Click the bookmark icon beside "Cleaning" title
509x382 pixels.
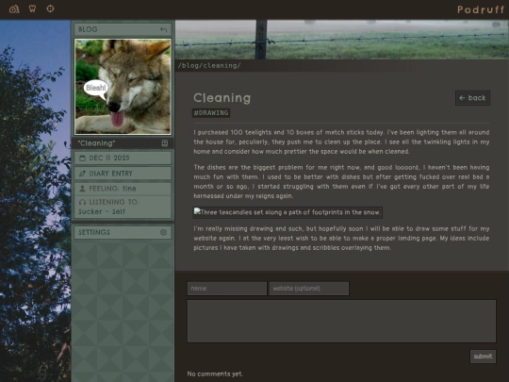165,143
